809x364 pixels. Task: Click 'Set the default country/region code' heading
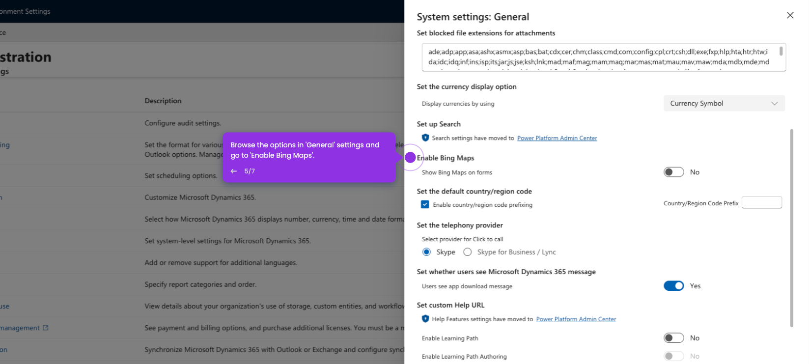[474, 191]
